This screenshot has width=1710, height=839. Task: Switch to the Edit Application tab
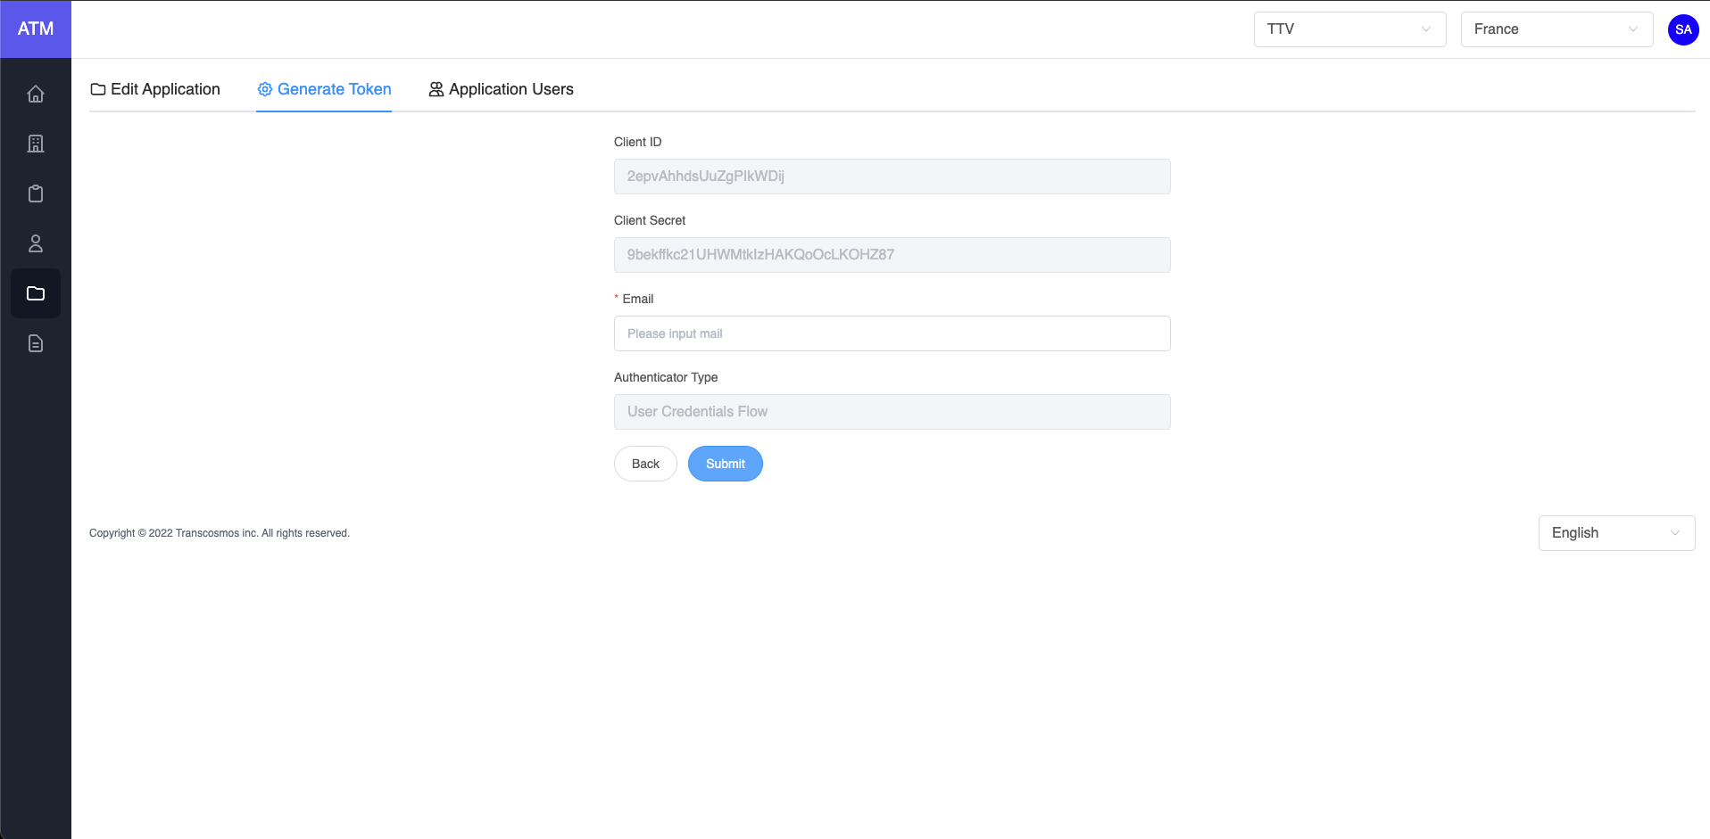click(x=155, y=89)
